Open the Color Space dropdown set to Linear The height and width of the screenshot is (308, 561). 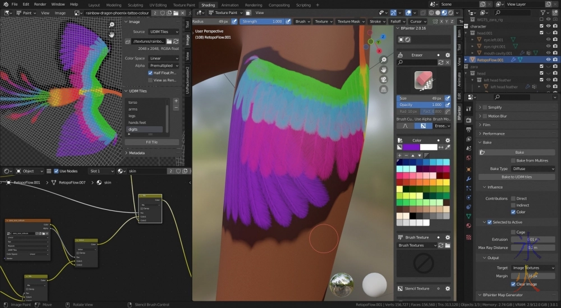(163, 58)
